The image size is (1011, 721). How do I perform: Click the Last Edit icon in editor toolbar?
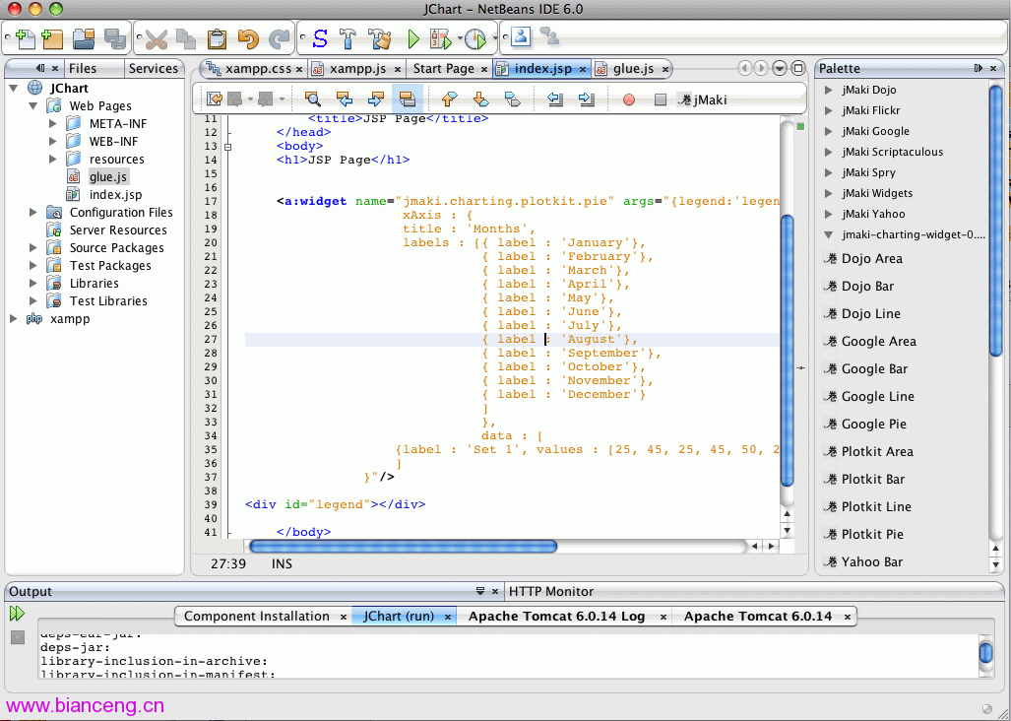[215, 98]
